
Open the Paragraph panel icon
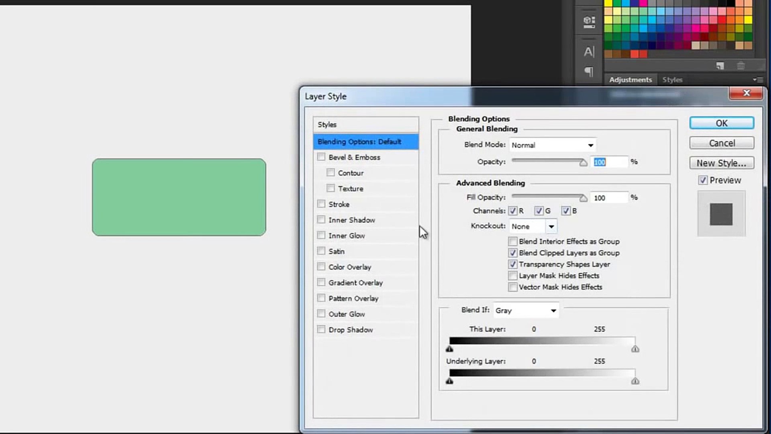[589, 72]
